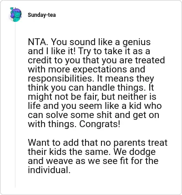Click the word "responsibilities." in the comment
The width and height of the screenshot is (182, 195).
[x=61, y=78]
